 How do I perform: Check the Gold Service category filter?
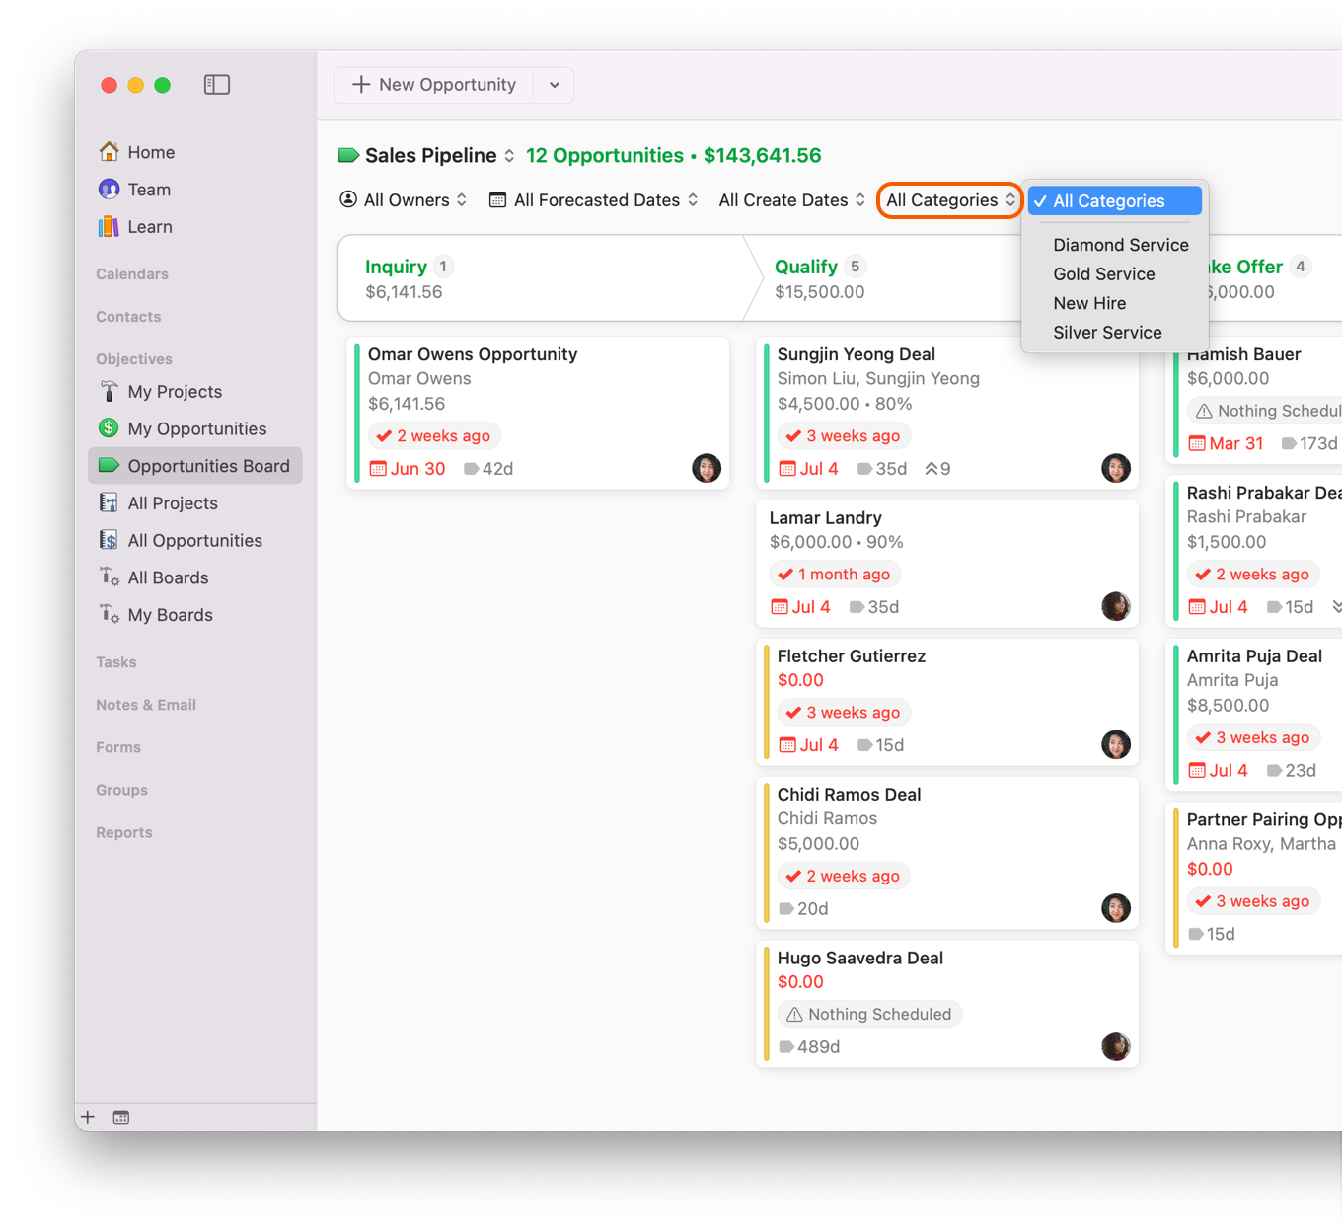pos(1104,273)
